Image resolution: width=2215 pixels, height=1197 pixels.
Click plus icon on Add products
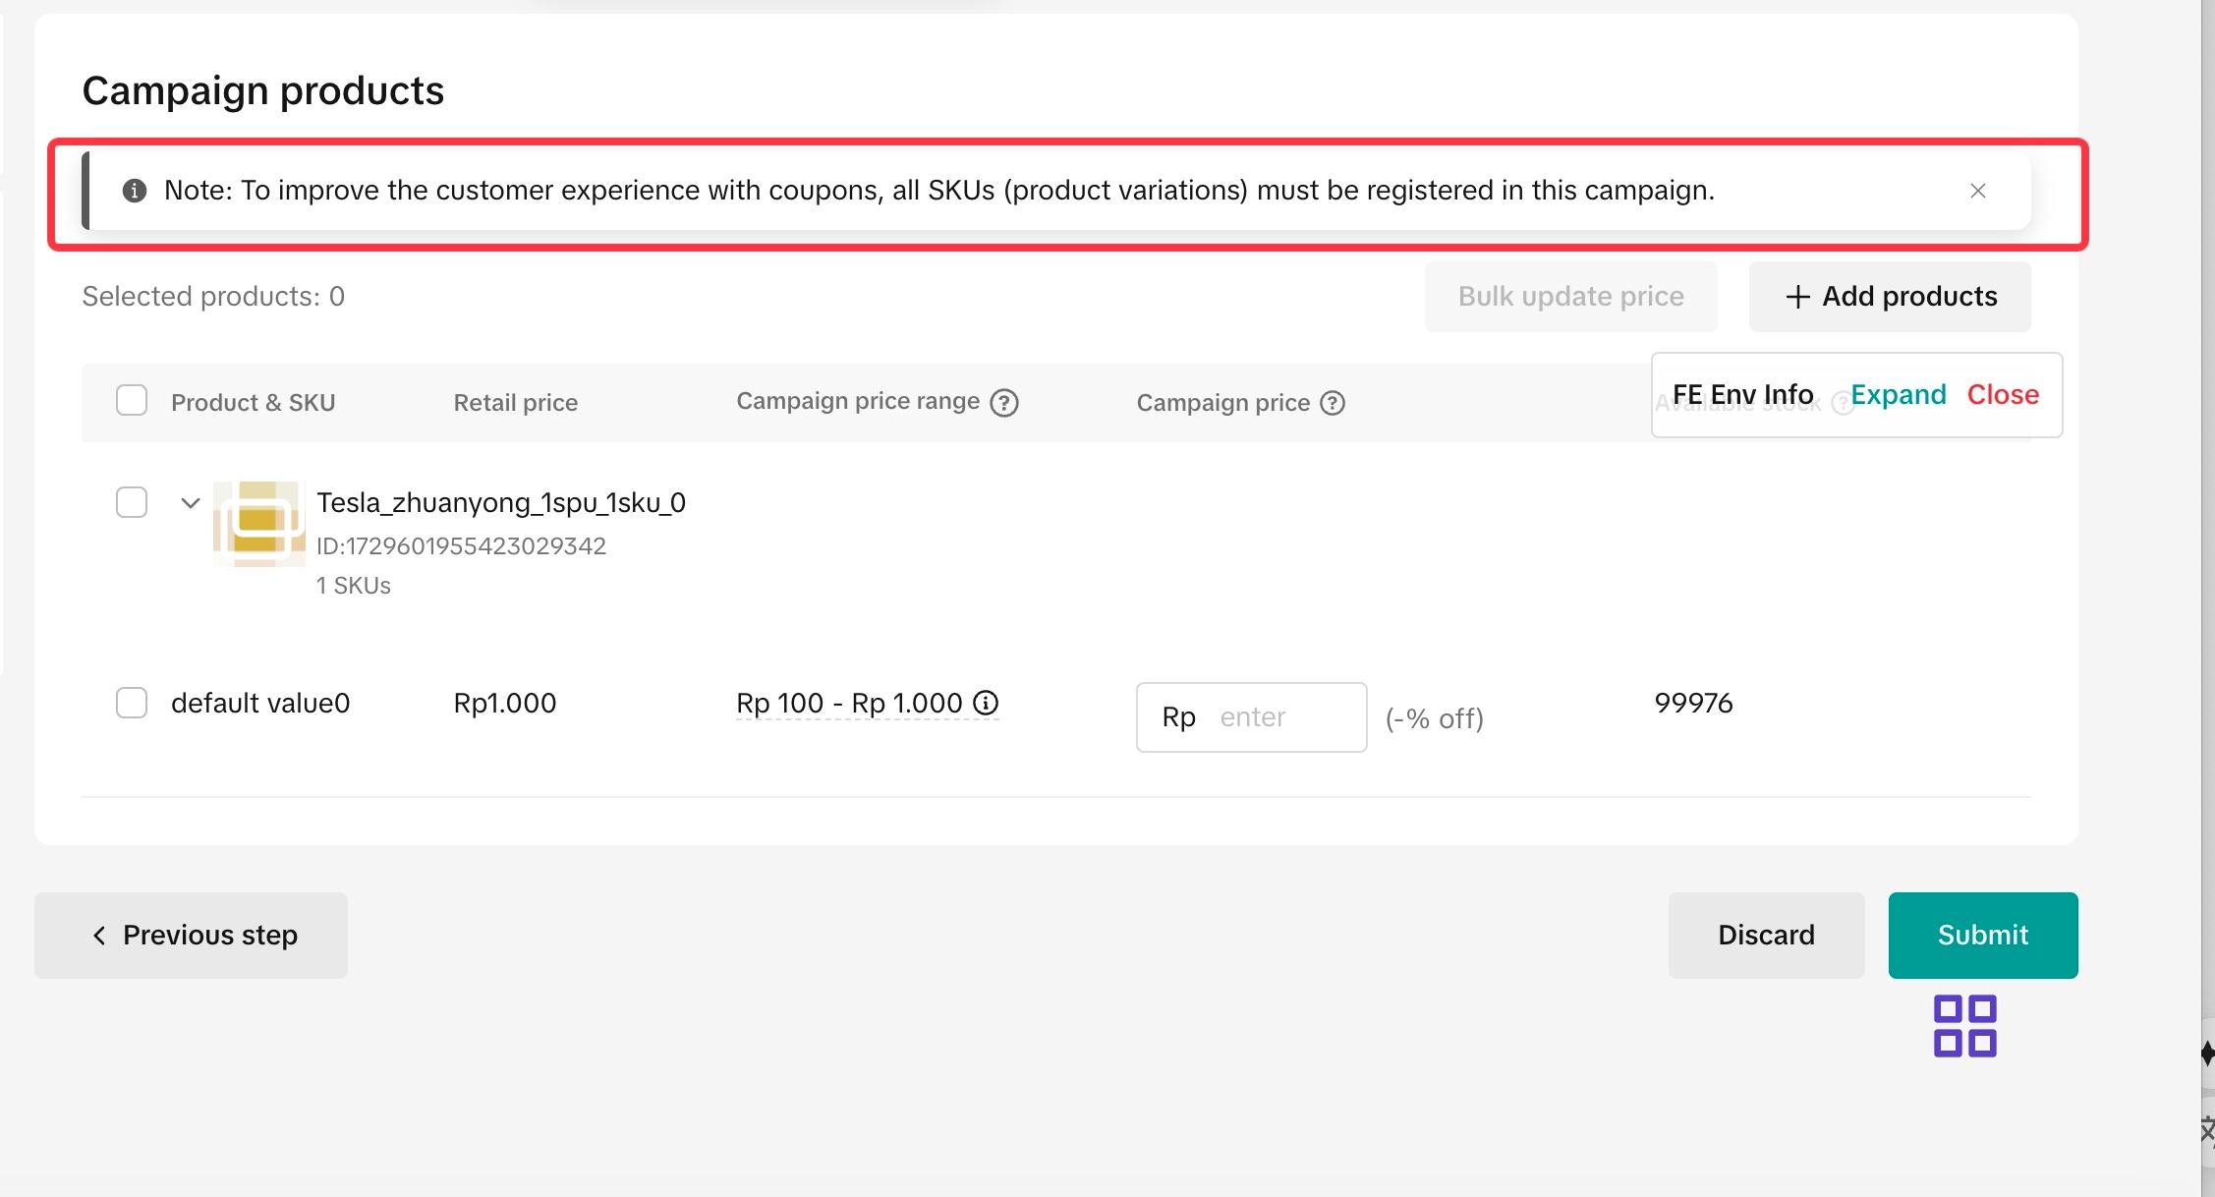tap(1797, 297)
